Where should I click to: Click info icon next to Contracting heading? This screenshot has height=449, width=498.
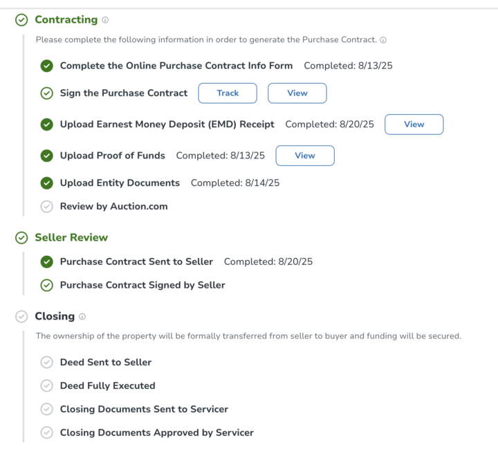point(105,20)
